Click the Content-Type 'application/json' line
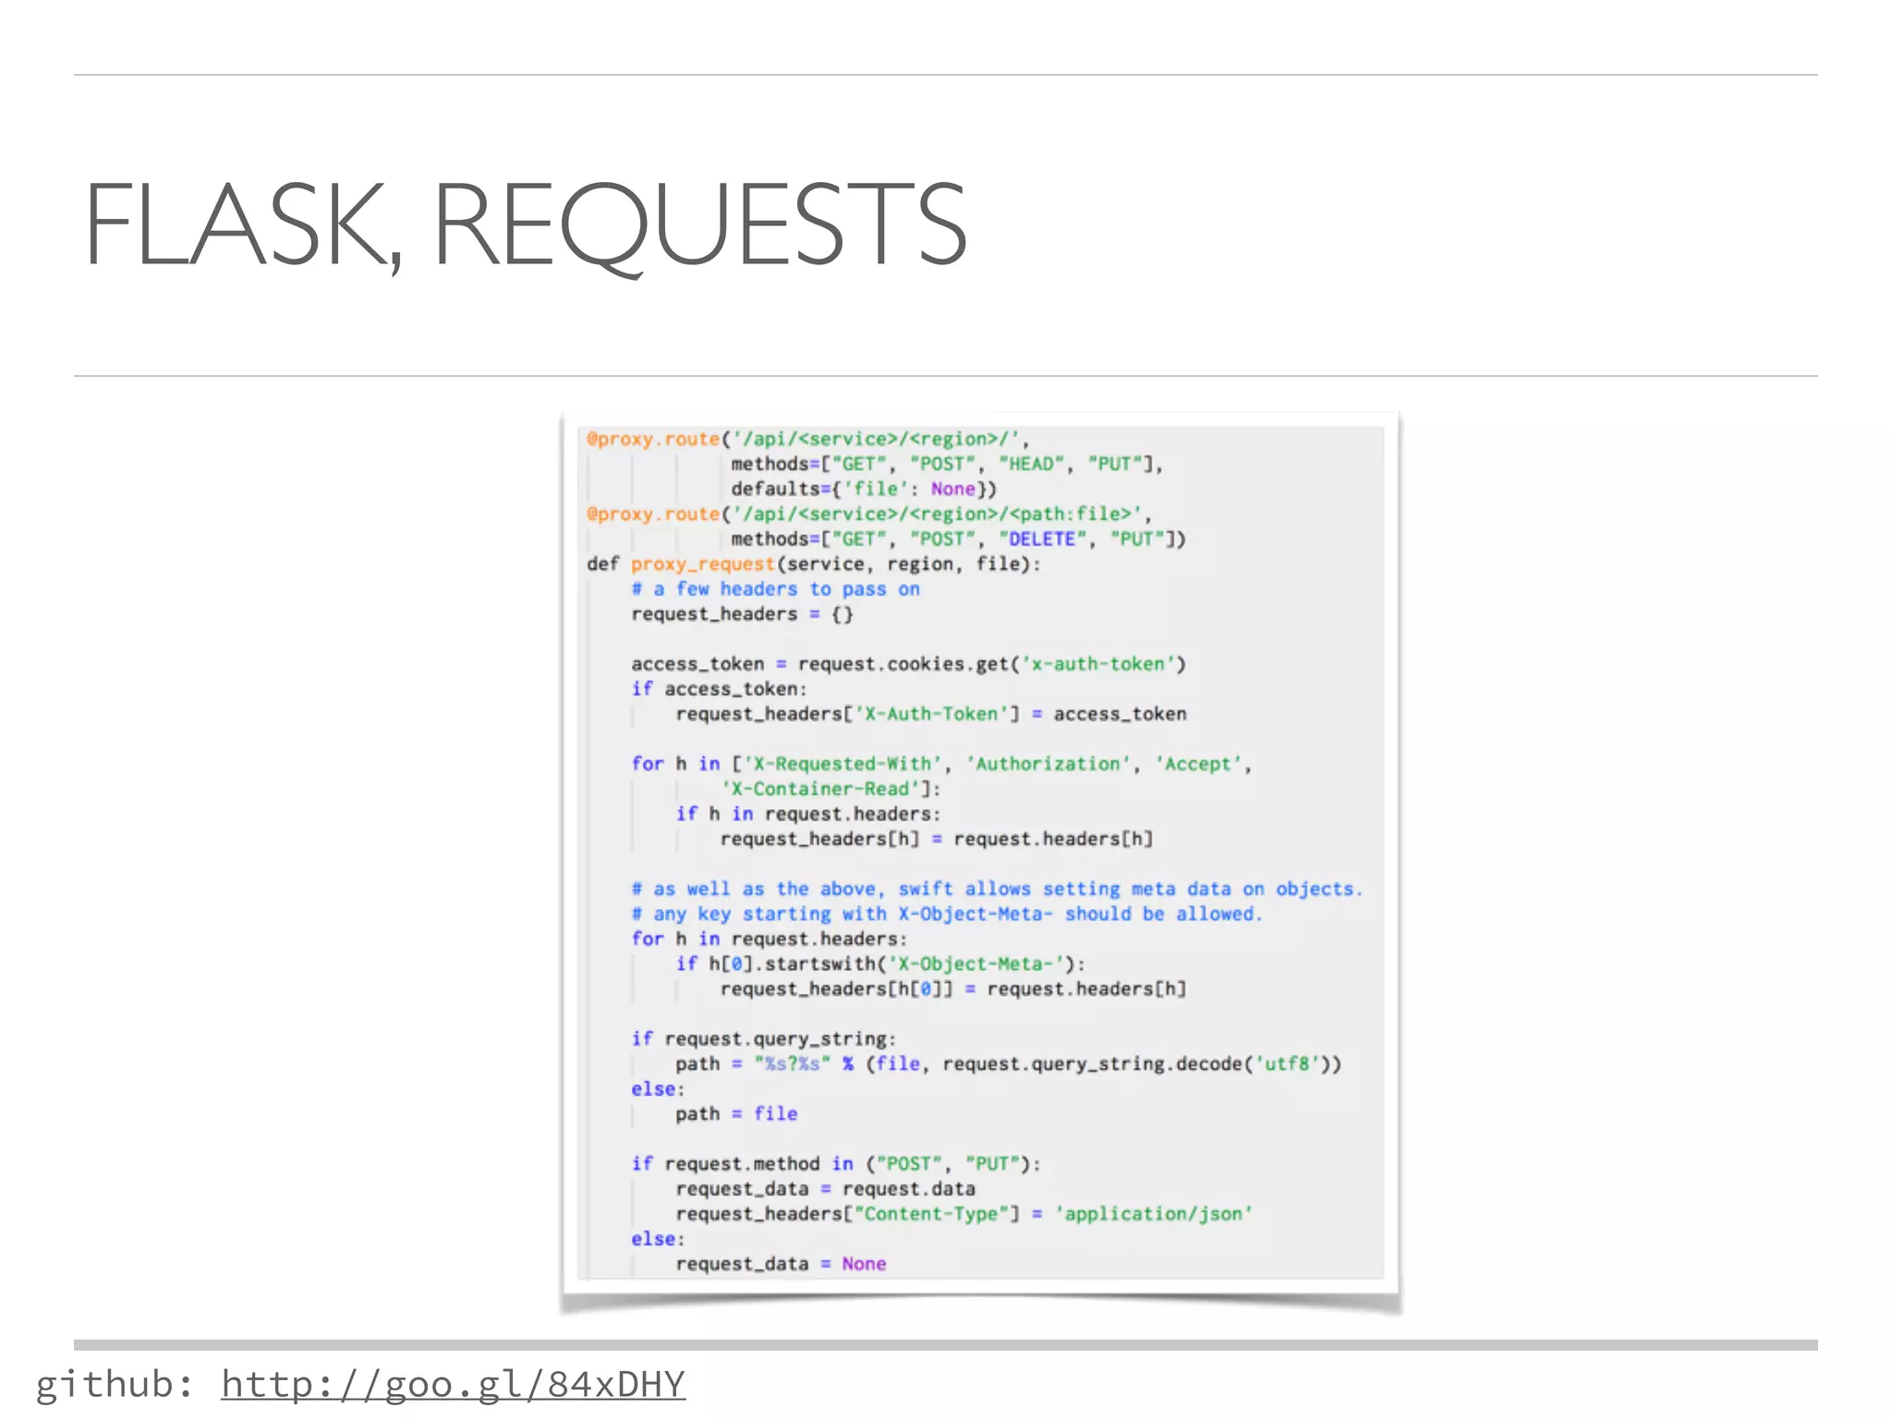This screenshot has width=1892, height=1419. (x=964, y=1214)
